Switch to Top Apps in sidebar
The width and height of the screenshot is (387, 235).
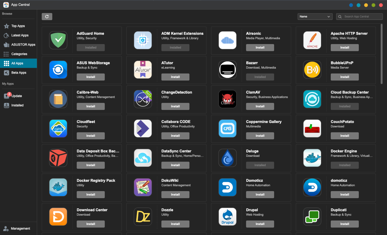tap(18, 26)
